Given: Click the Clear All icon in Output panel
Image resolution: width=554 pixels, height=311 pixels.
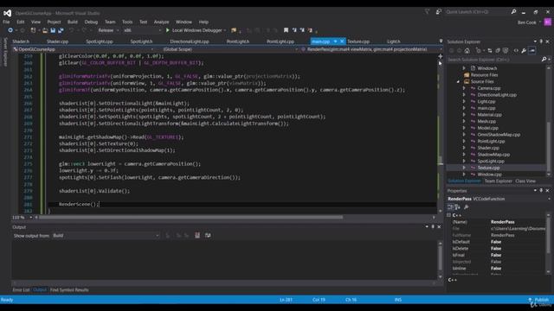Looking at the screenshot, I should tap(197, 236).
